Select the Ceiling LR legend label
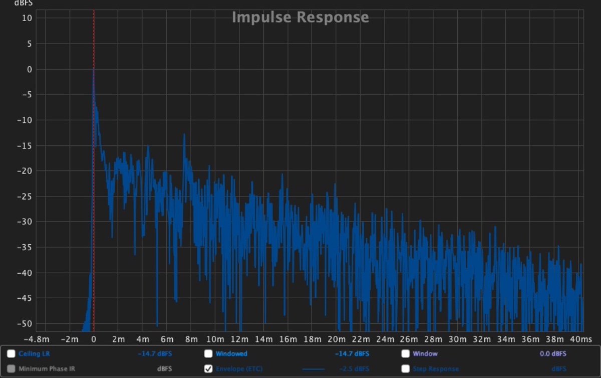The height and width of the screenshot is (378, 601). 34,353
